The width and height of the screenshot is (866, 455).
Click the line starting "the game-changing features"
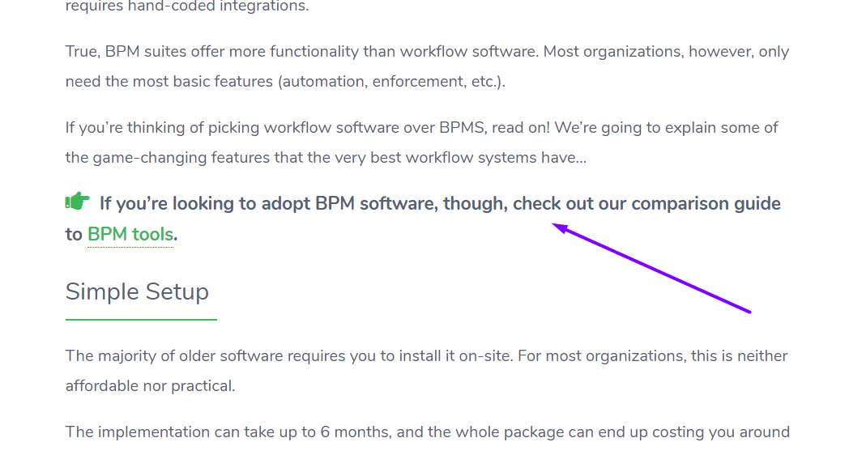point(326,158)
